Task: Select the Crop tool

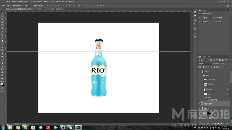Action: coord(2,25)
